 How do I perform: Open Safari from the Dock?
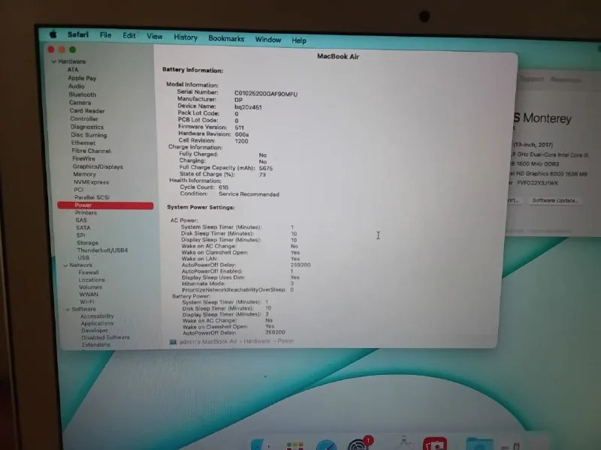[x=327, y=445]
